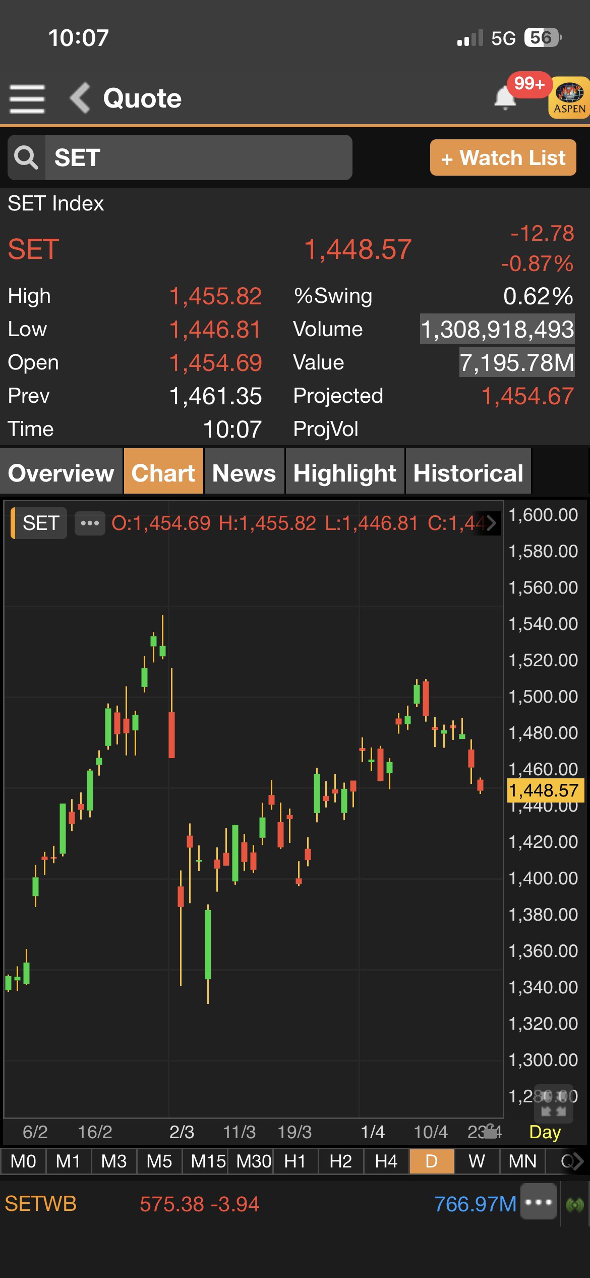
Task: Switch chart to H4 timeframe
Action: coord(386,1161)
